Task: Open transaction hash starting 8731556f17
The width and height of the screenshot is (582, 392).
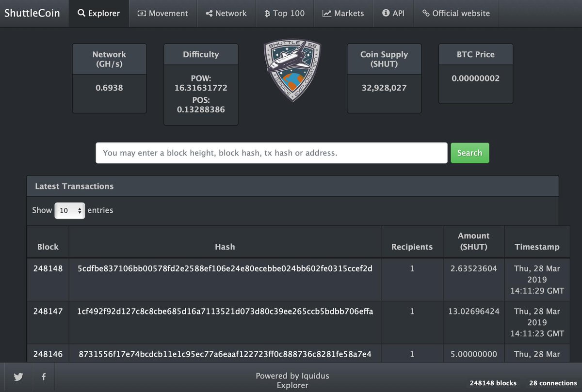Action: (x=225, y=354)
